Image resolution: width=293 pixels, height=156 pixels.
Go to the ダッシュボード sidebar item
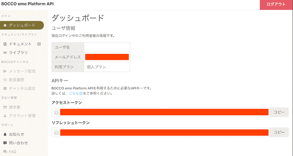point(22,25)
